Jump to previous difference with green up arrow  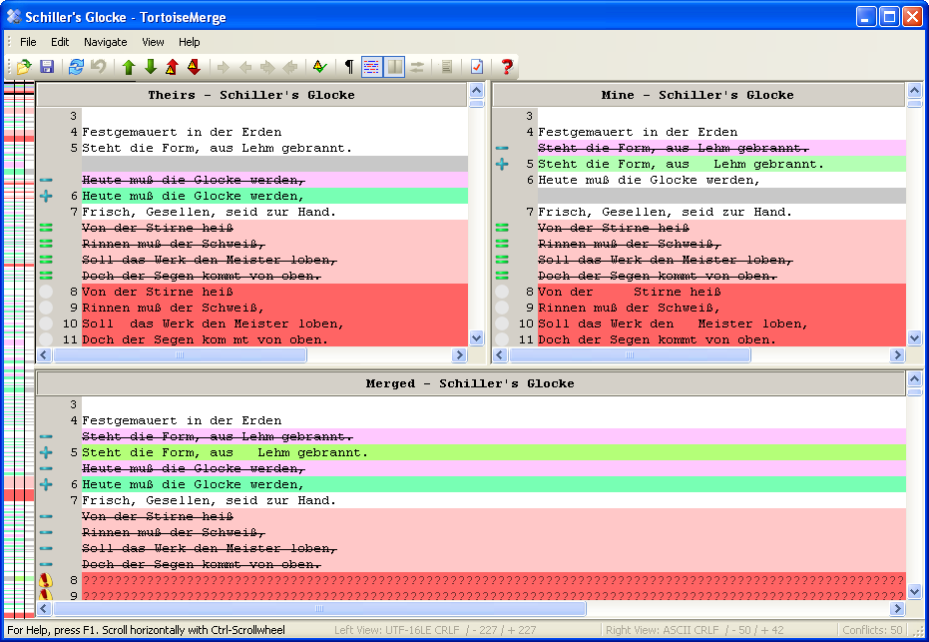129,67
